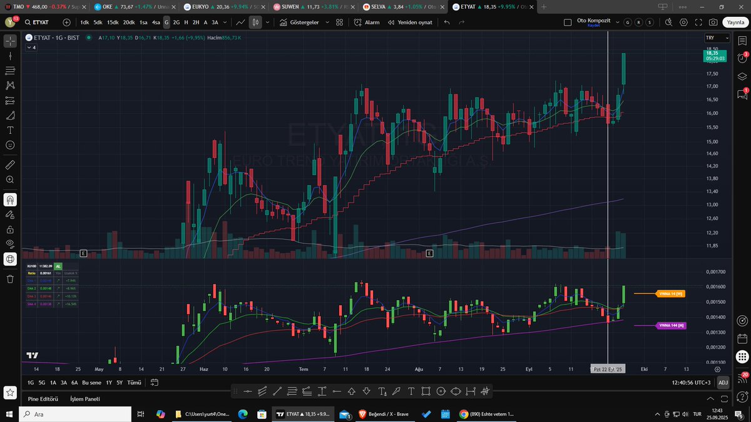The height and width of the screenshot is (422, 751).
Task: Click the undo arrow
Action: tap(447, 22)
